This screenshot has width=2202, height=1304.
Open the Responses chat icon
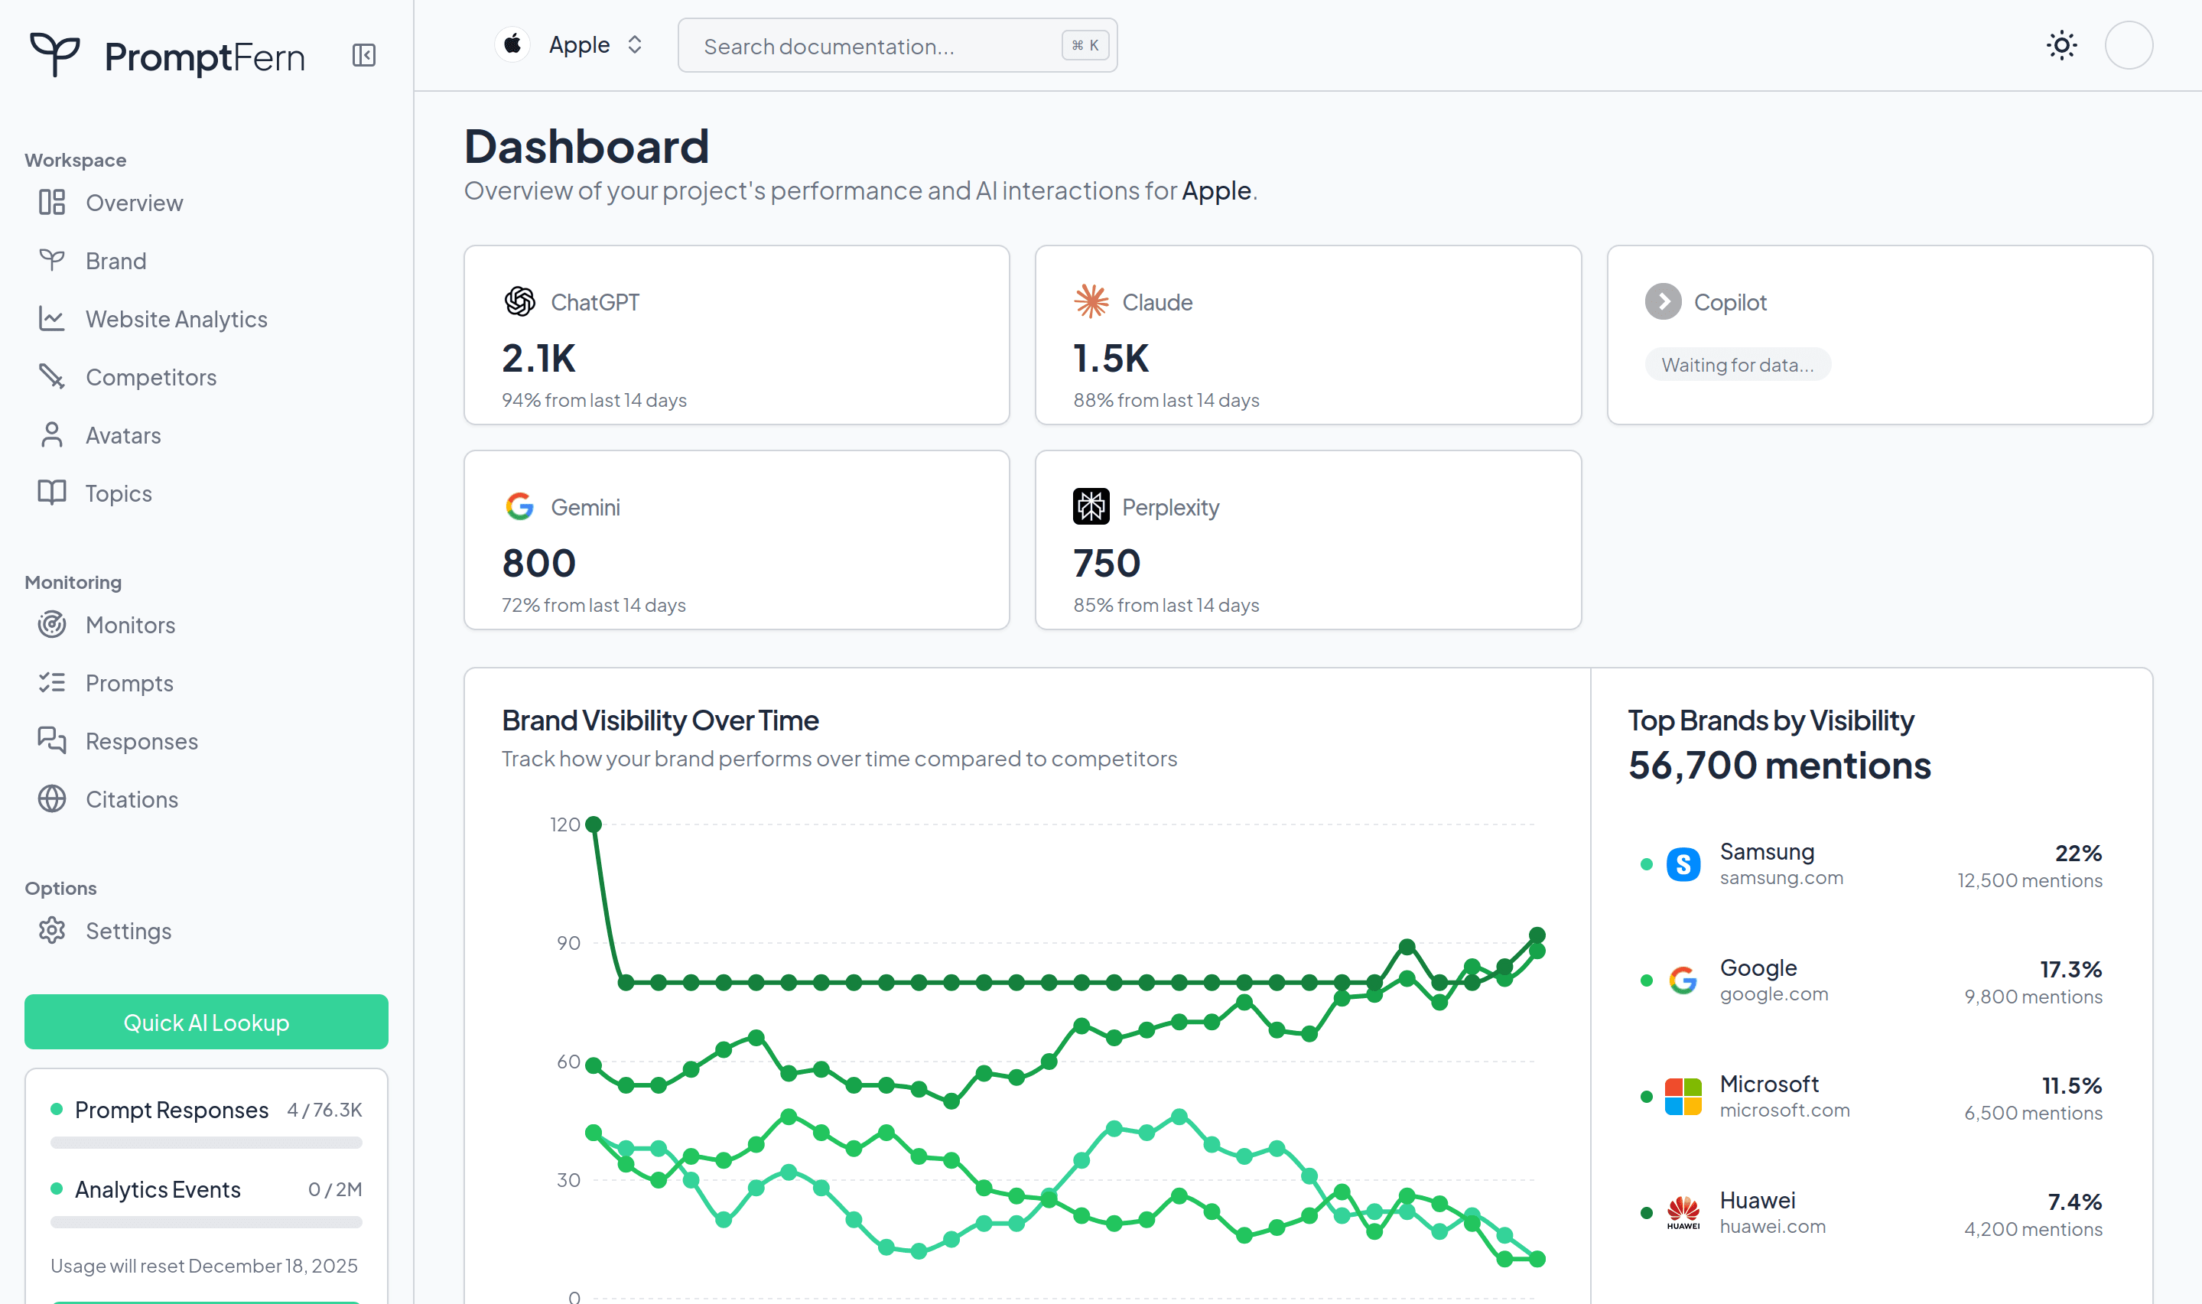click(x=51, y=741)
